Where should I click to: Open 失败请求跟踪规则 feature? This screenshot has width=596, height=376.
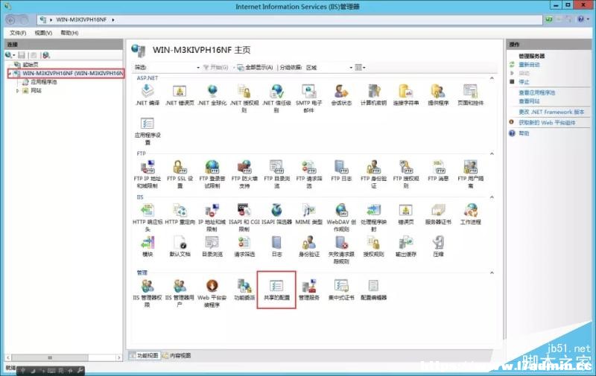[x=341, y=249]
